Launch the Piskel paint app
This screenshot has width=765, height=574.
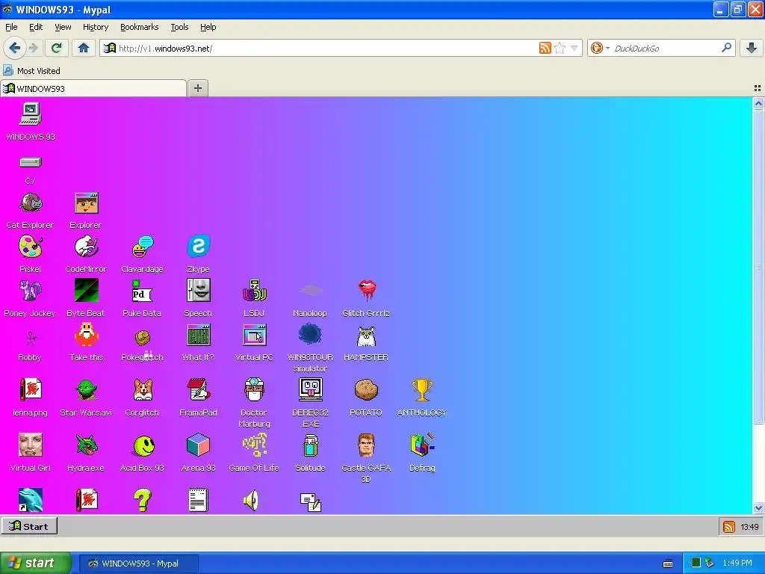(30, 254)
